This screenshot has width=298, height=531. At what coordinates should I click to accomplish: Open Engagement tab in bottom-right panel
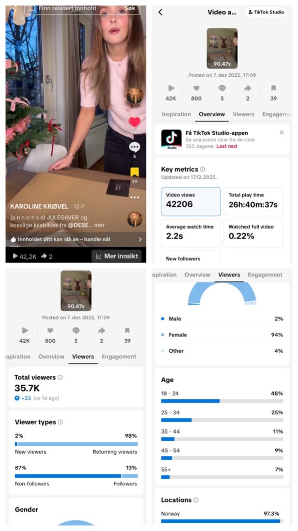pyautogui.click(x=265, y=275)
